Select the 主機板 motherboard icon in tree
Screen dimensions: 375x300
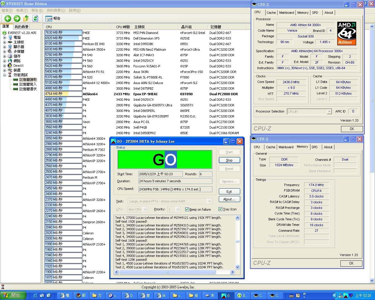[10, 42]
